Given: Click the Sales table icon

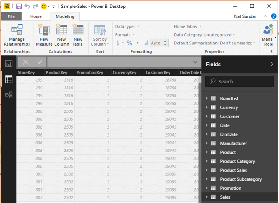Looking at the screenshot, I should (x=213, y=197).
